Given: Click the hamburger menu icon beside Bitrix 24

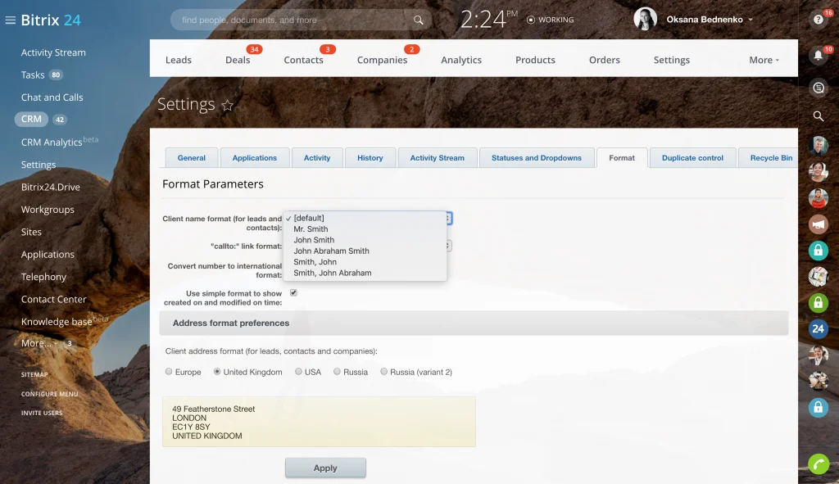Looking at the screenshot, I should (11, 20).
